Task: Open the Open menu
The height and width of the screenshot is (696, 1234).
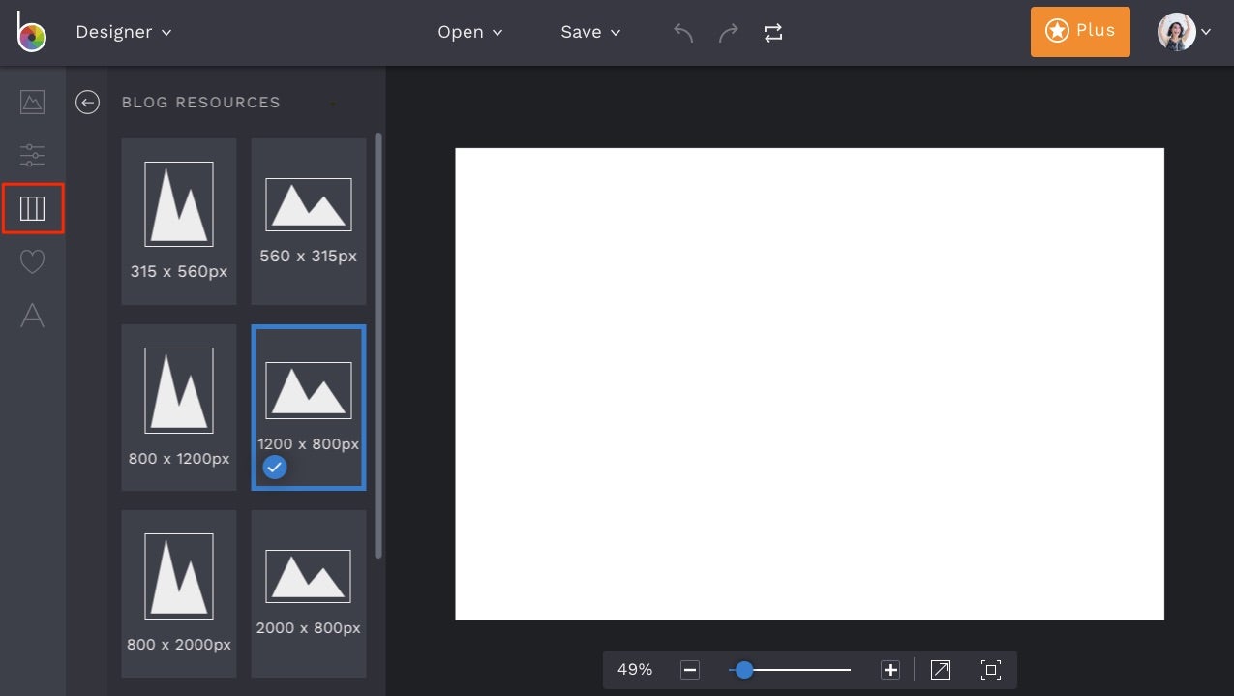Action: pyautogui.click(x=470, y=31)
